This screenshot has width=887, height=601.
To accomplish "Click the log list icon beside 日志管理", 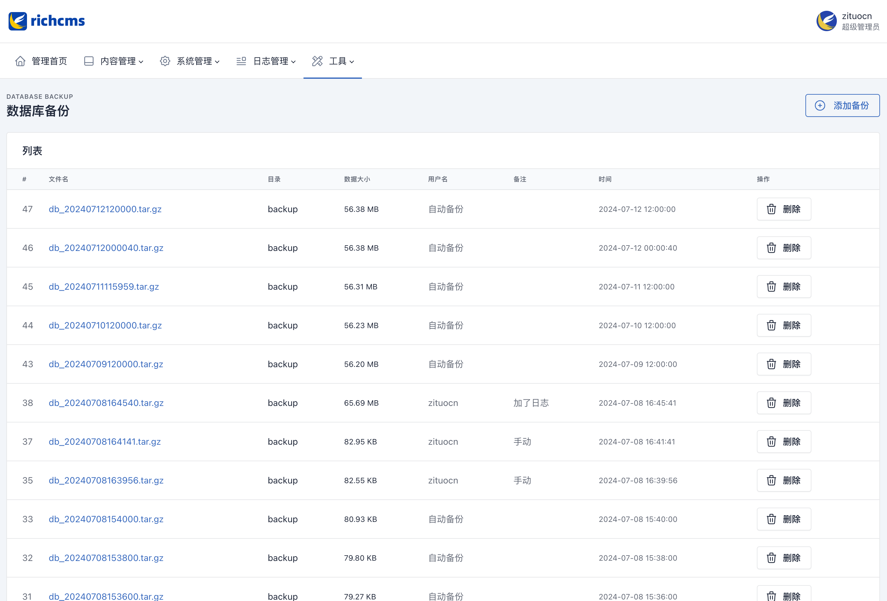I will tap(241, 61).
